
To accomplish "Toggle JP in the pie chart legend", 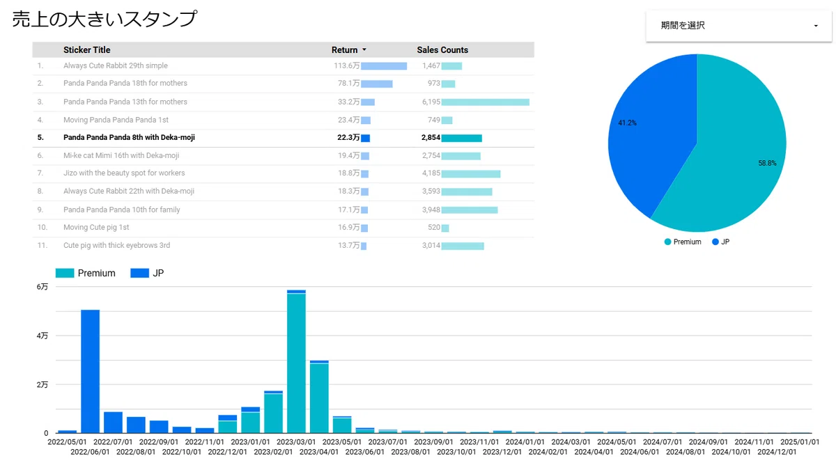I will point(720,242).
